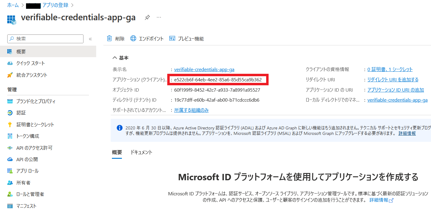431x212 pixels.
Task: Click the ブランド化とプロパティ www icon
Action: [x=10, y=101]
